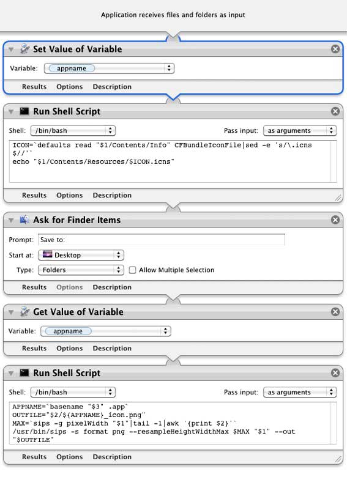Enable Allow Multiple Selection checkbox
This screenshot has width=347, height=477.
132,270
